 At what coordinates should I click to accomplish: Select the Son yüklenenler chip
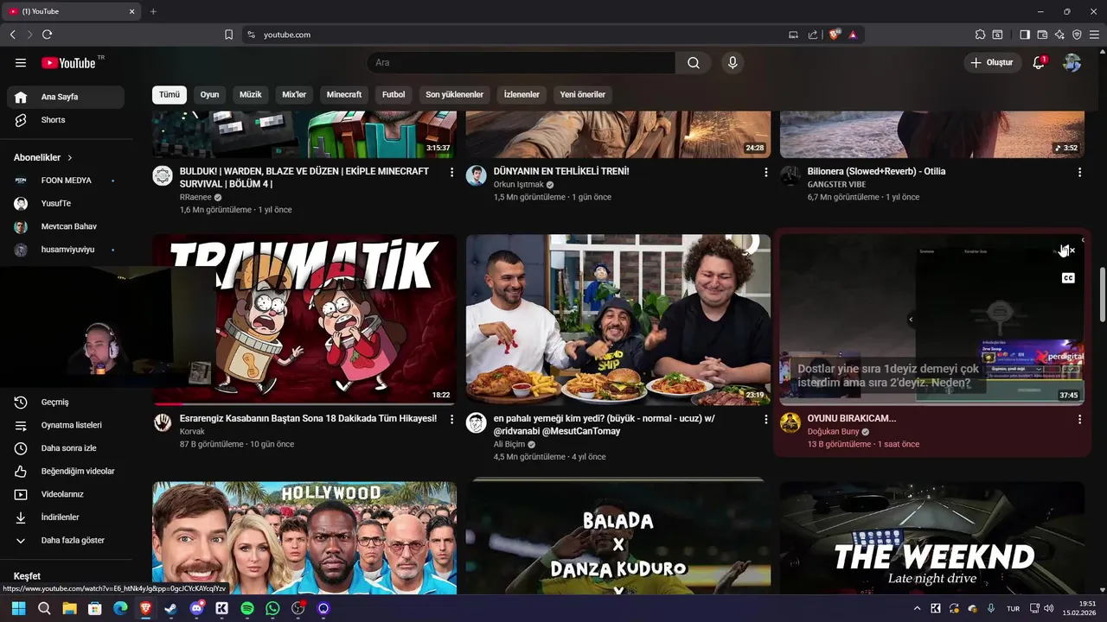click(x=455, y=95)
